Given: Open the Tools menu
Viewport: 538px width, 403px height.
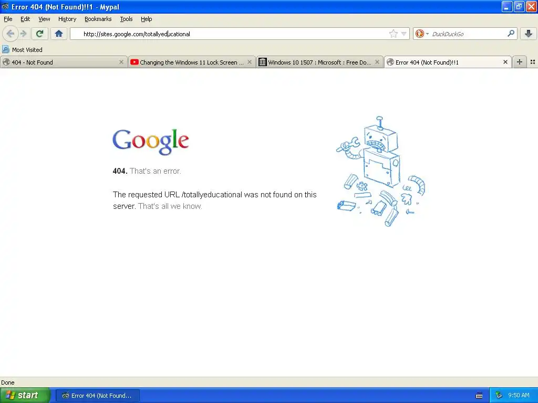Looking at the screenshot, I should tap(126, 19).
